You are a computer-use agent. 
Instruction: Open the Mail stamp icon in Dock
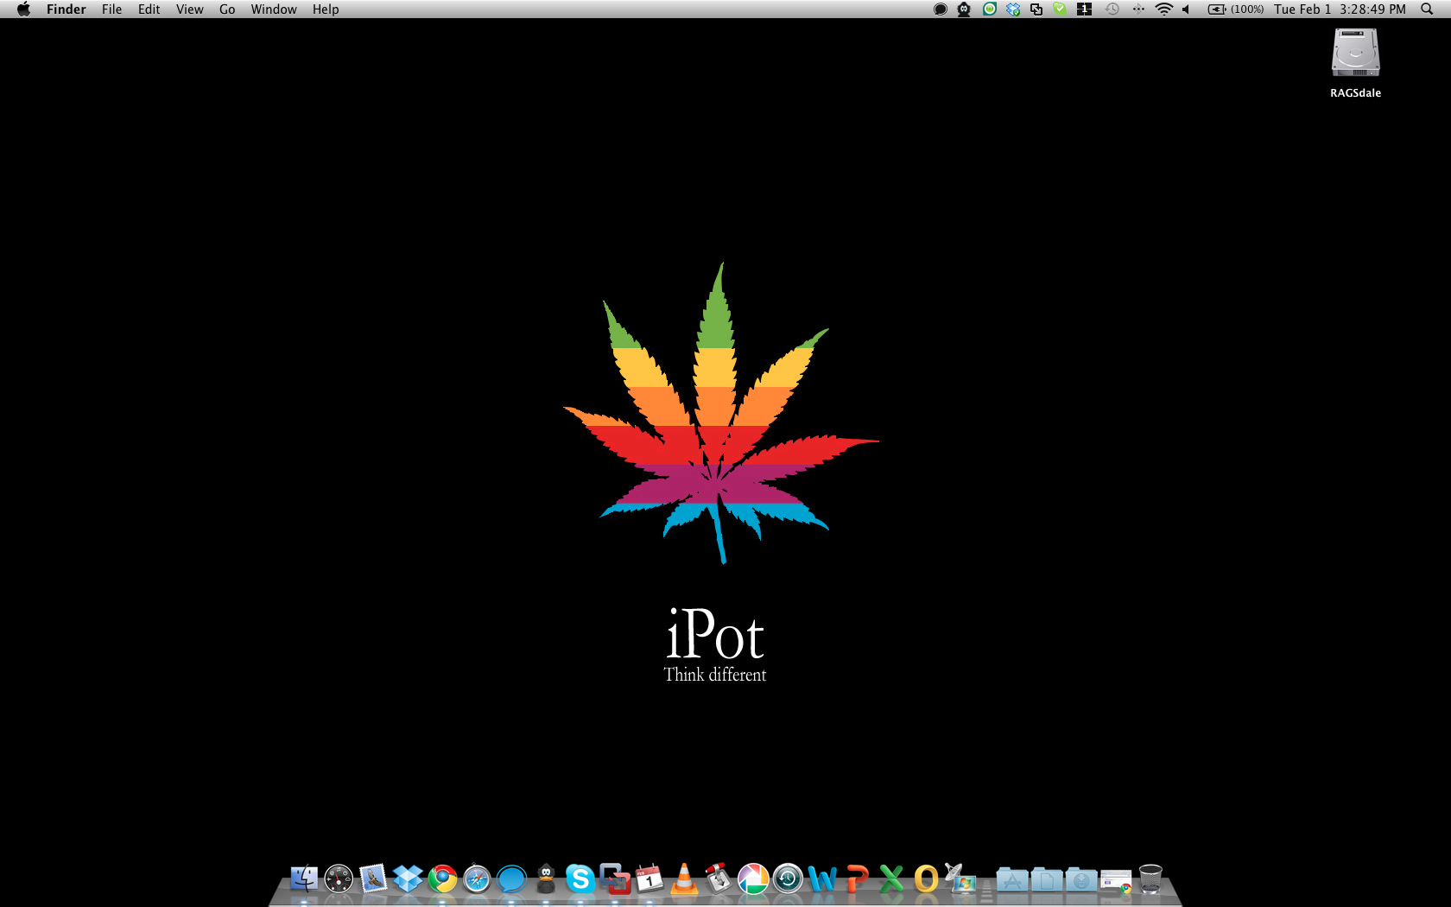[x=373, y=879]
